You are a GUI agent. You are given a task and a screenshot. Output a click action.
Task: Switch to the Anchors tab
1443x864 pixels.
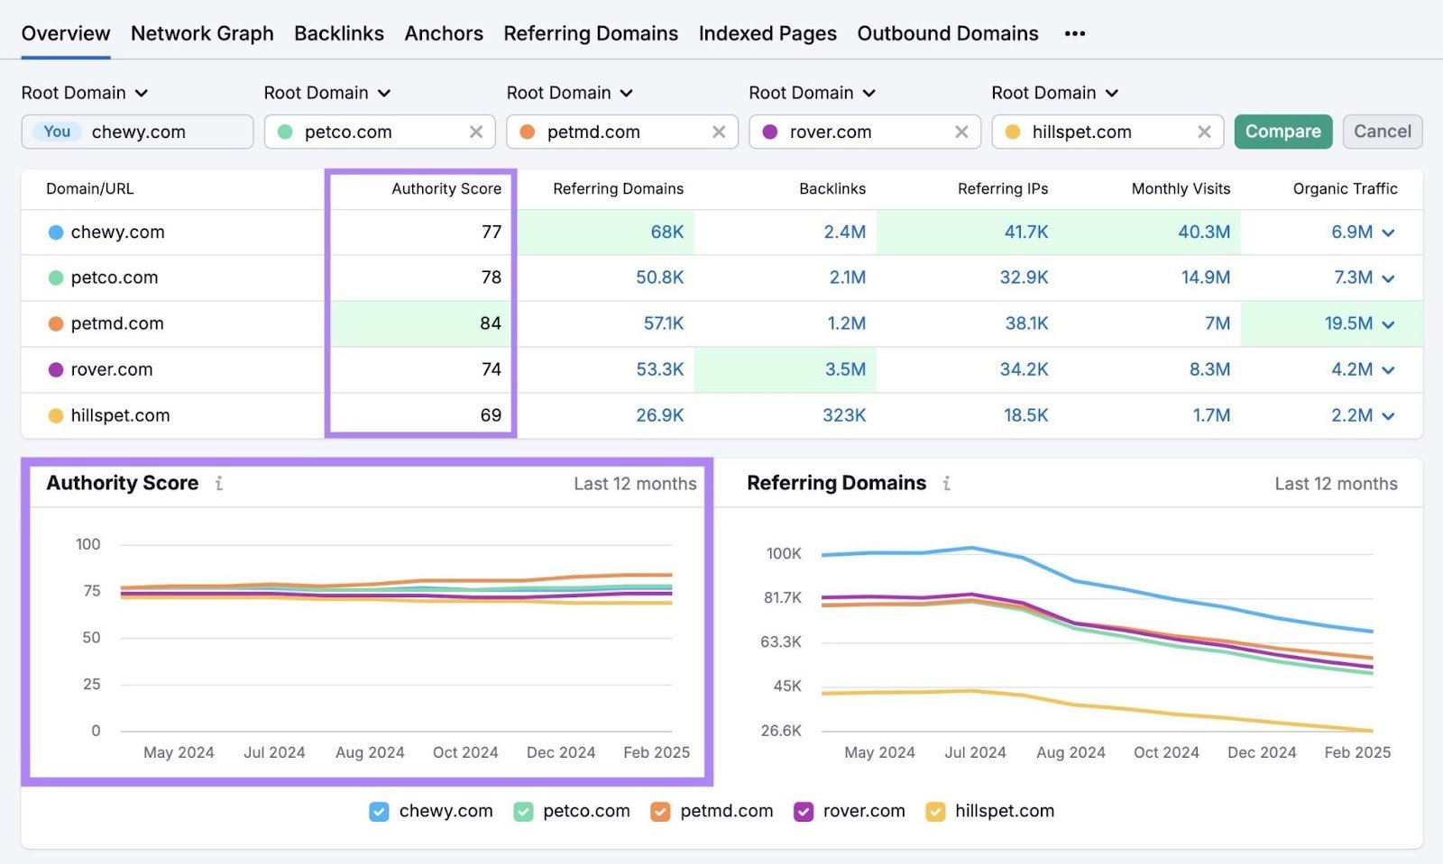tap(444, 33)
